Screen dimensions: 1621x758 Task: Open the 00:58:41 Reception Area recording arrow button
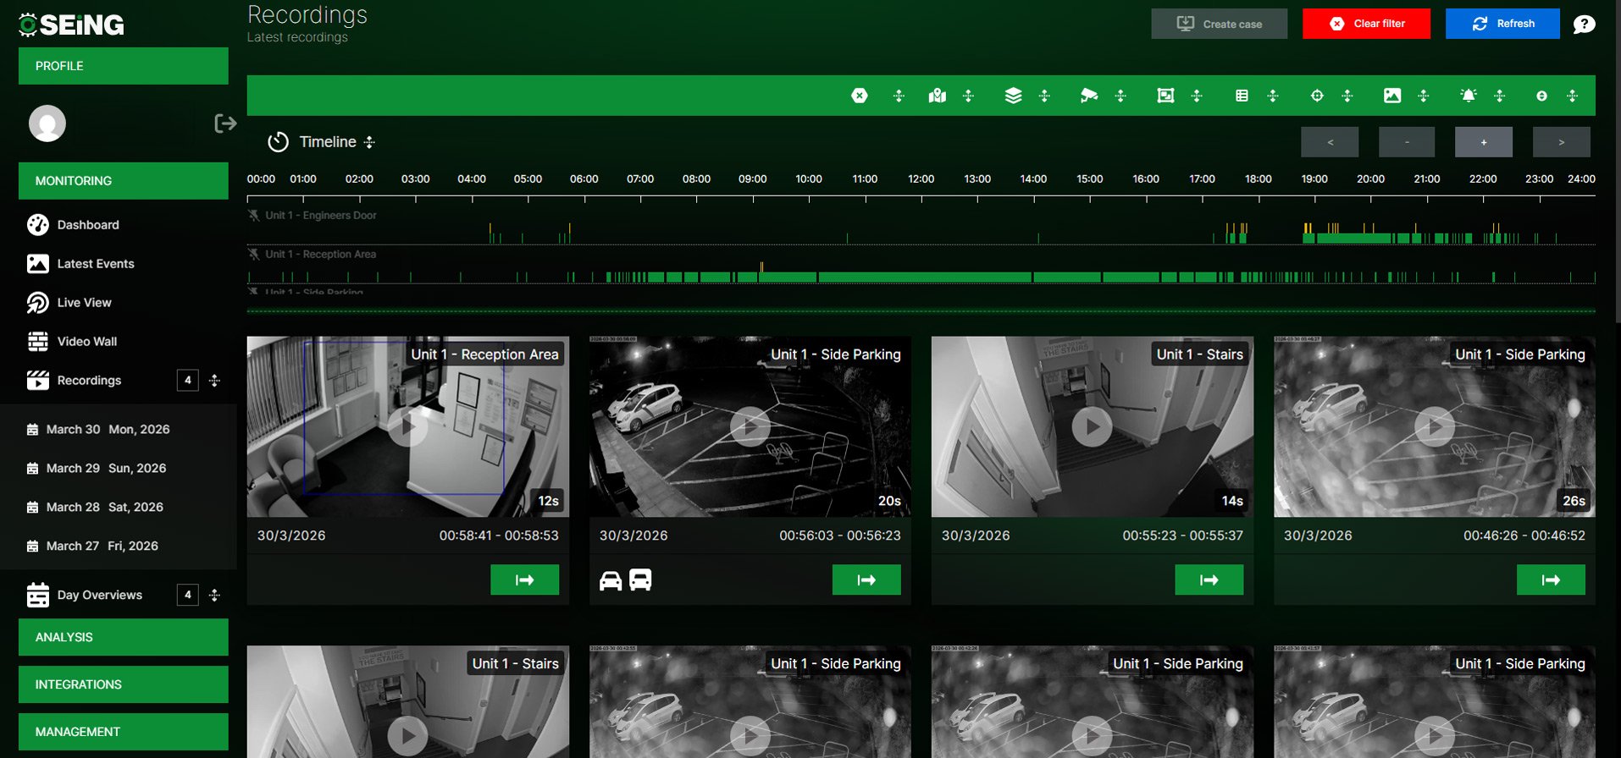525,580
